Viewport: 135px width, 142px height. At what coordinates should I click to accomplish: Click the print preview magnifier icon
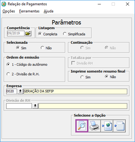coord(82,126)
